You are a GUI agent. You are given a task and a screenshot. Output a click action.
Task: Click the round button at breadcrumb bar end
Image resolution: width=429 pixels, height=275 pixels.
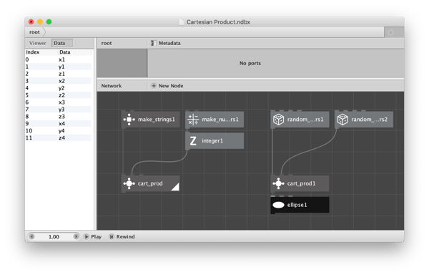(391, 32)
